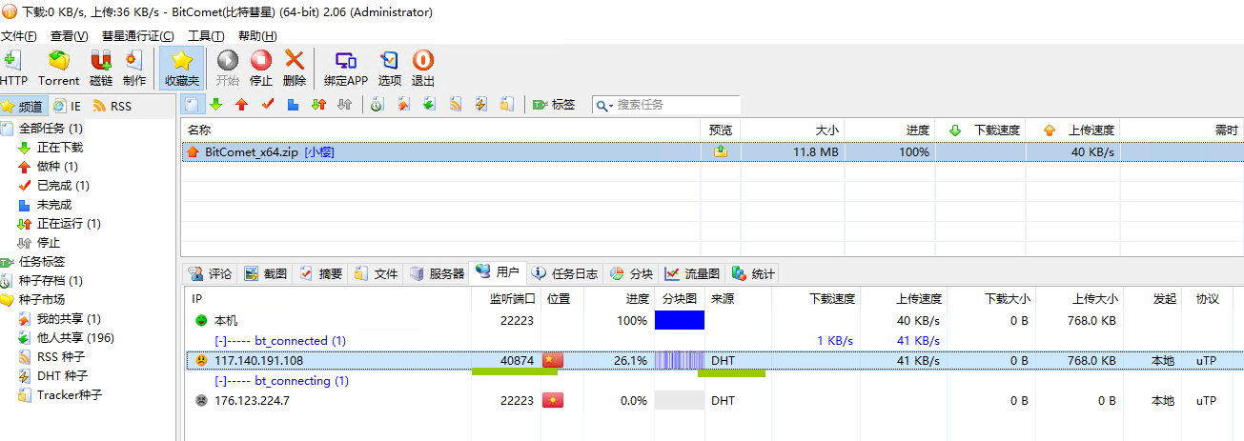Select 正在下载 in the sidebar
The image size is (1244, 441).
click(60, 148)
